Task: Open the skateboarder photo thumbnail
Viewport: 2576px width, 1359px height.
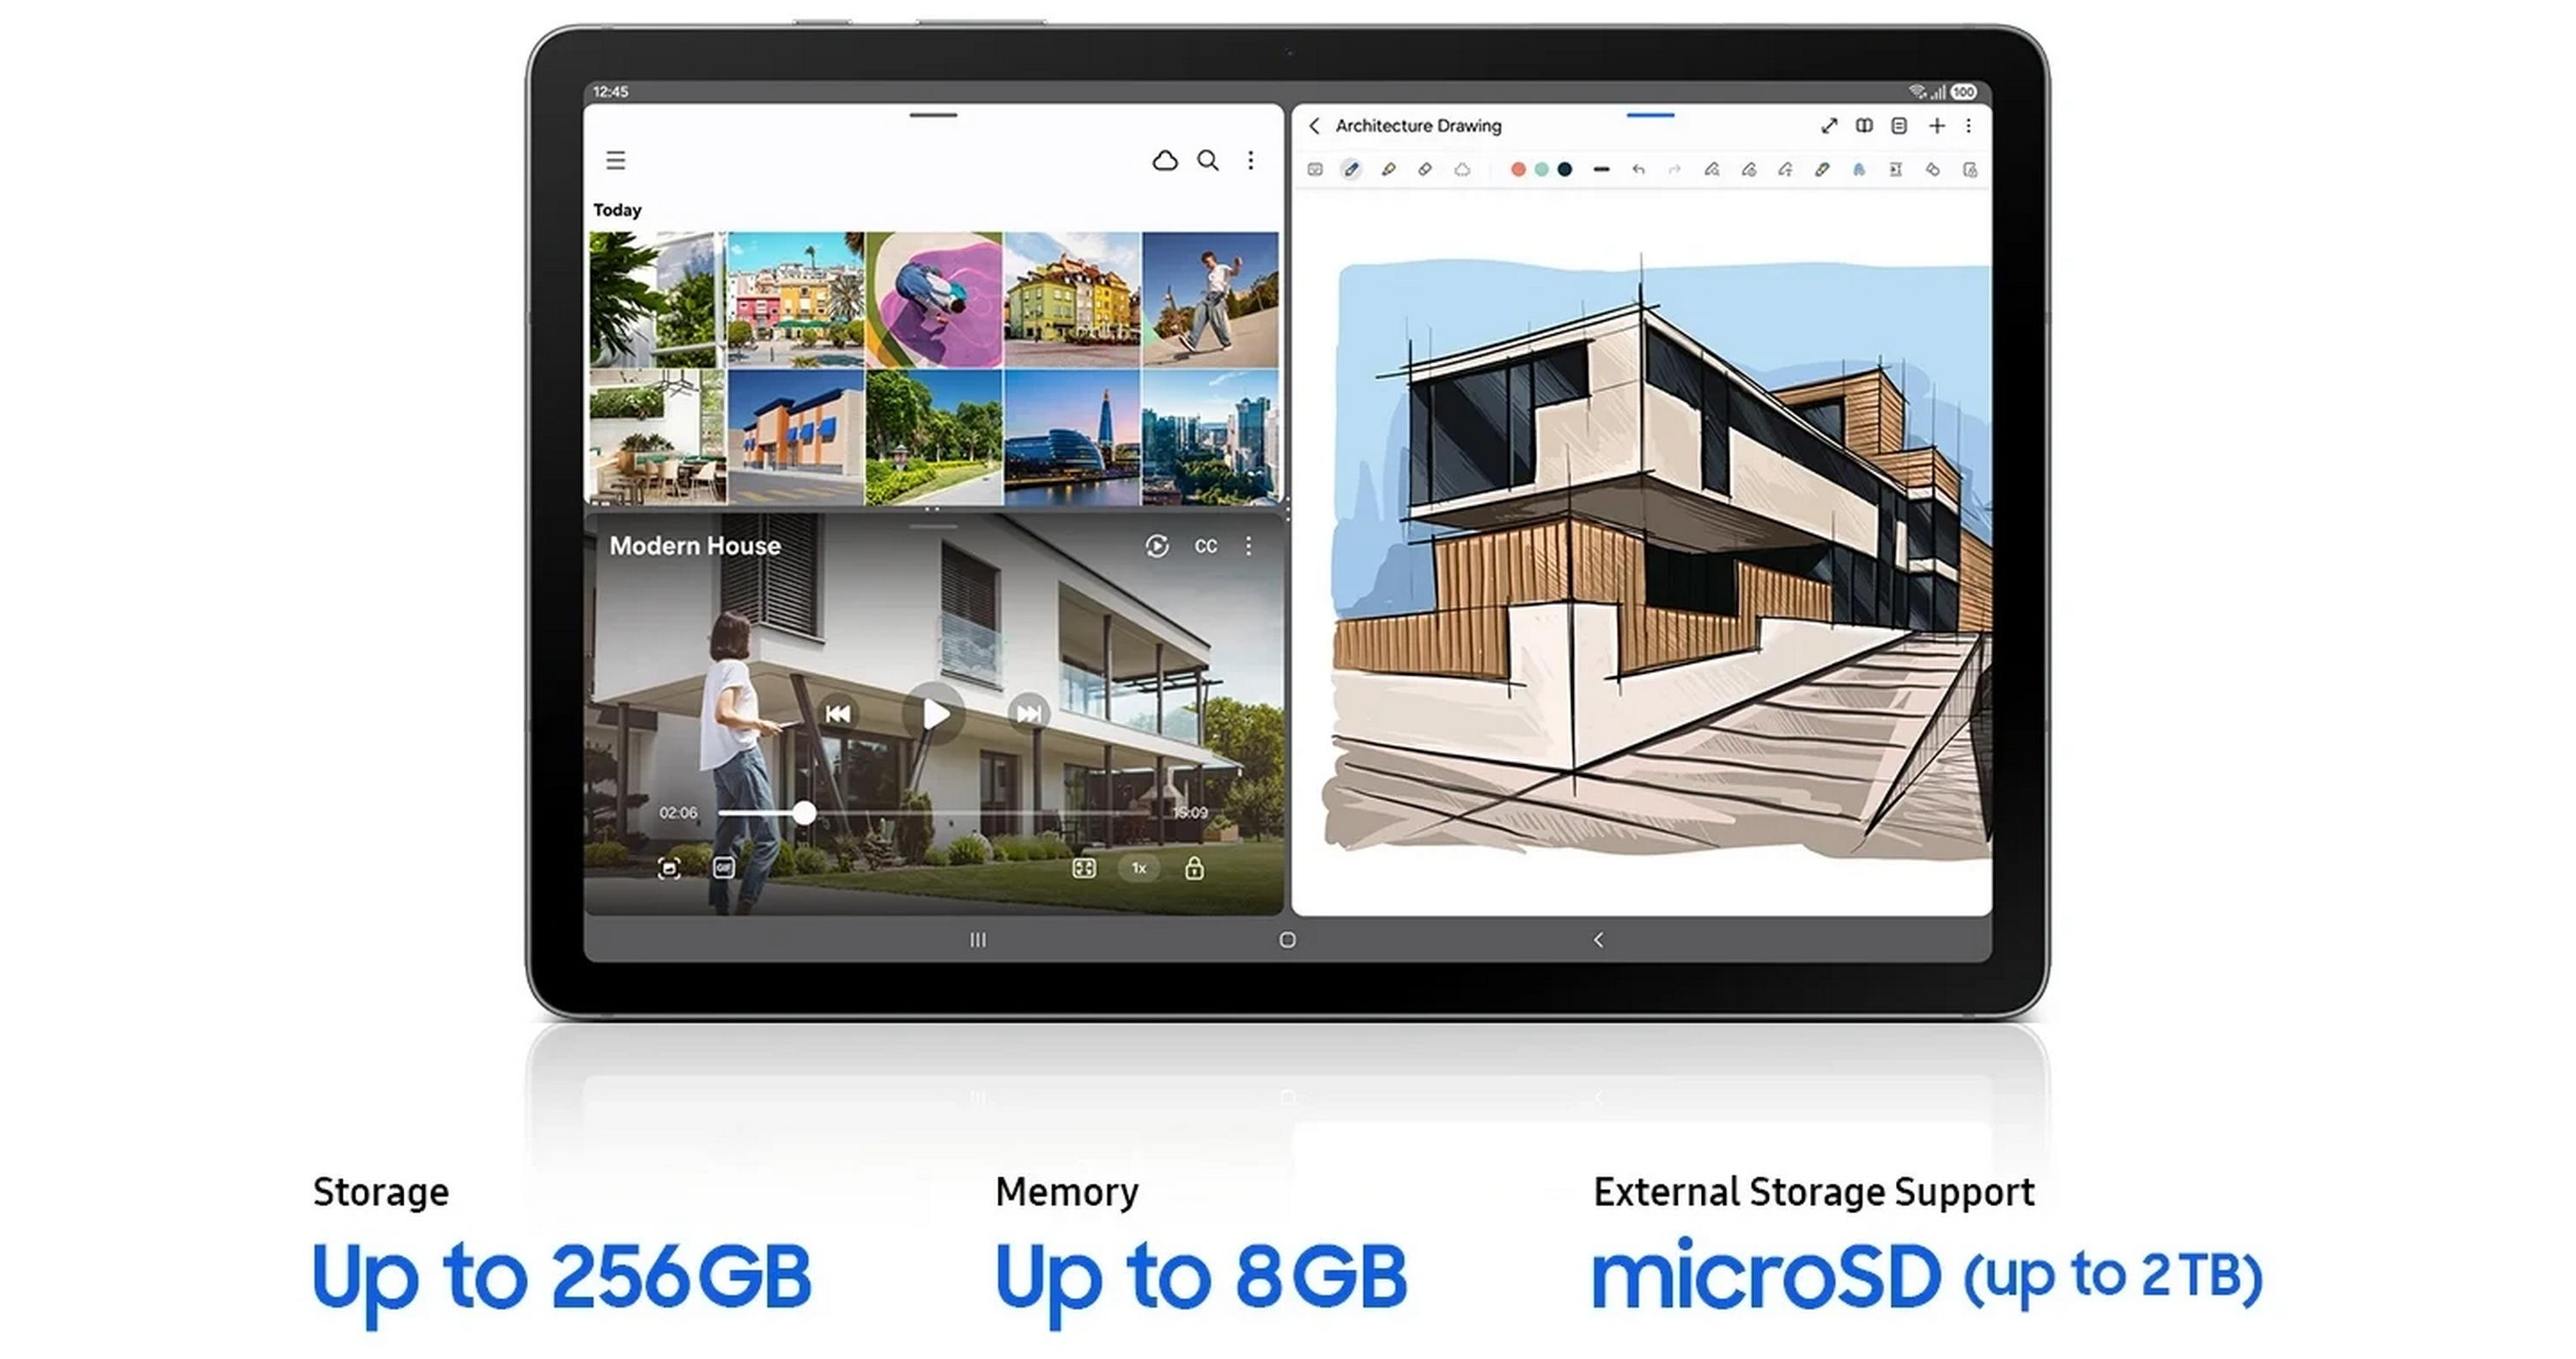Action: (x=1210, y=300)
